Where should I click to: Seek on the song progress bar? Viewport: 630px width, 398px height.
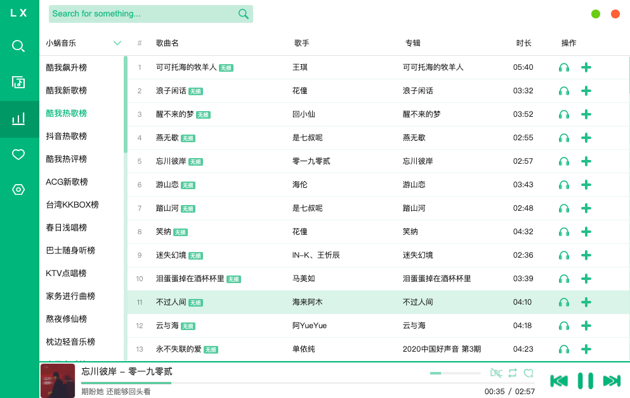(308, 383)
